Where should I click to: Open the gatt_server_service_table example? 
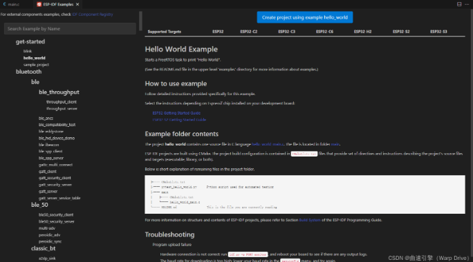[59, 199]
